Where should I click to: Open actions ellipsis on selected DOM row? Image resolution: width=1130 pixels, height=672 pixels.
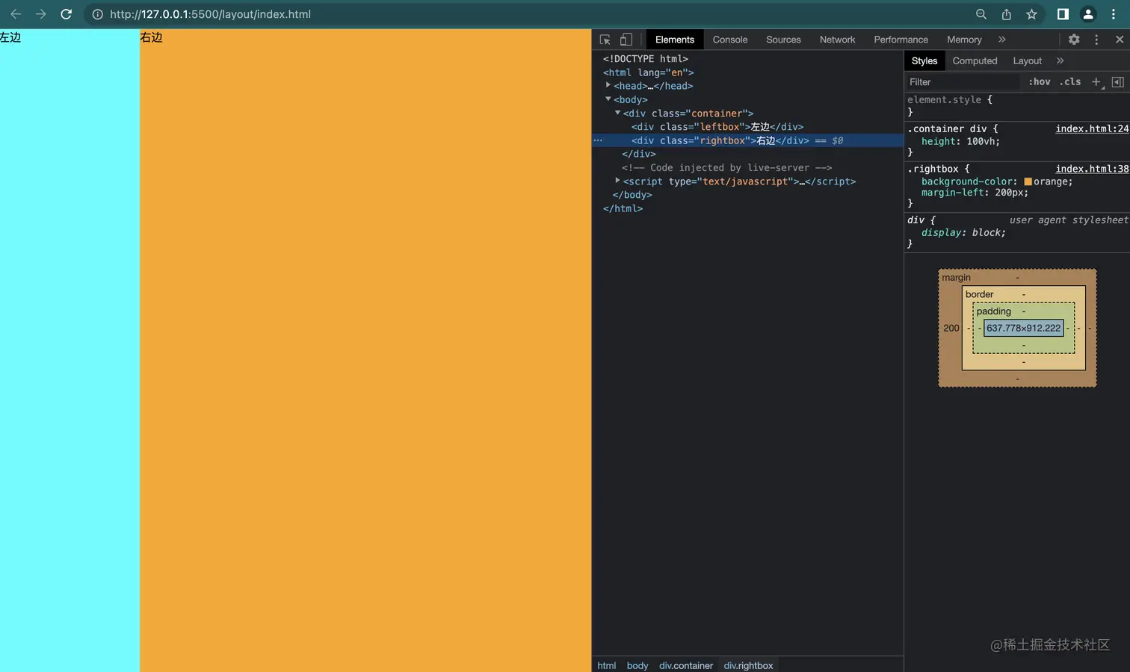[x=598, y=140]
